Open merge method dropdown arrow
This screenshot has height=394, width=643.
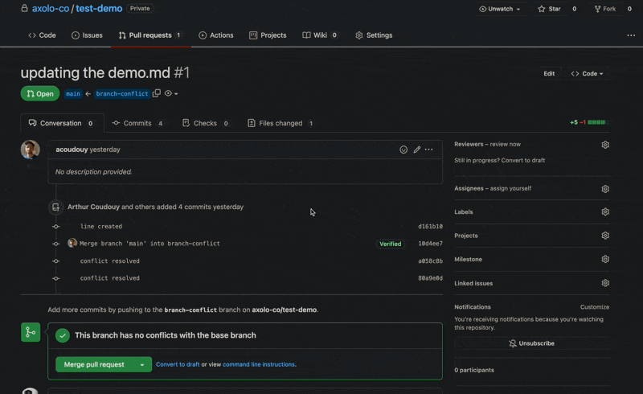tap(142, 364)
